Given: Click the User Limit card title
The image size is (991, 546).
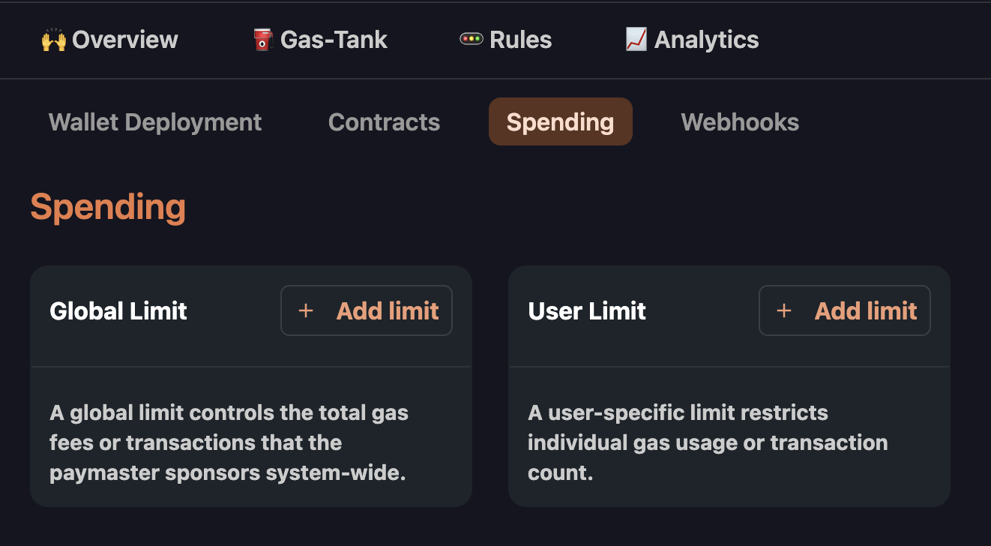Looking at the screenshot, I should (587, 311).
